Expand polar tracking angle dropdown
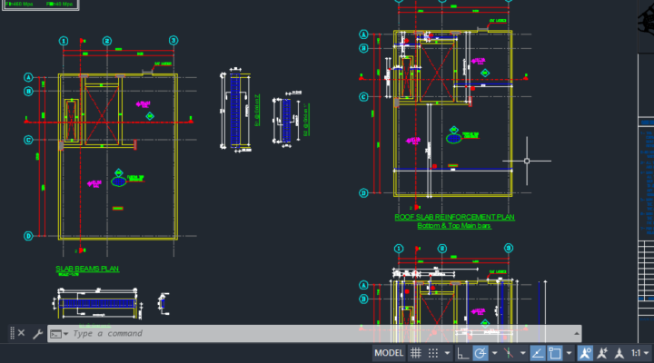The width and height of the screenshot is (654, 363). click(493, 353)
